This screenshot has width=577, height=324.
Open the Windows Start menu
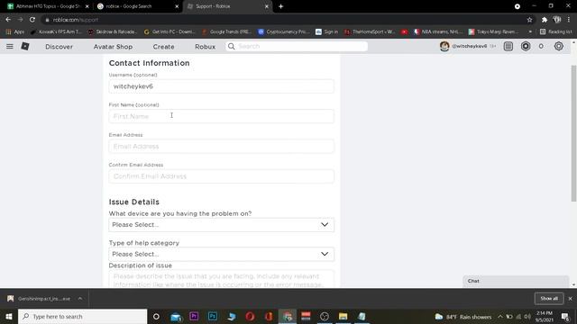[x=9, y=316]
